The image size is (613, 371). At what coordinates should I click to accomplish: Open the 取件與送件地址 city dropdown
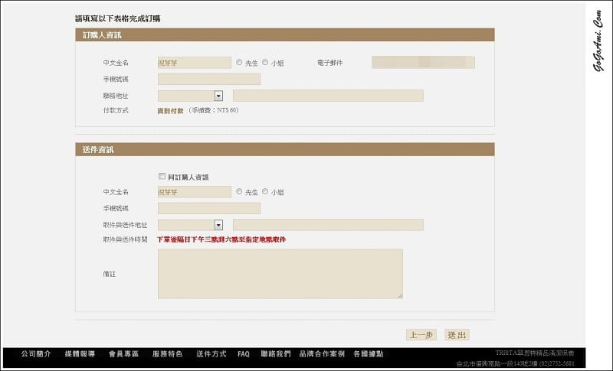[190, 225]
